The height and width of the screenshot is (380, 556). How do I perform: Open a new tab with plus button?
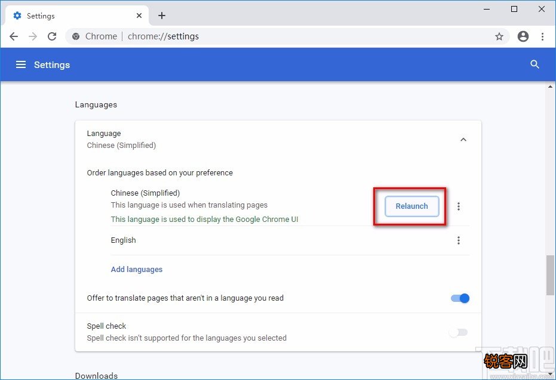click(162, 16)
